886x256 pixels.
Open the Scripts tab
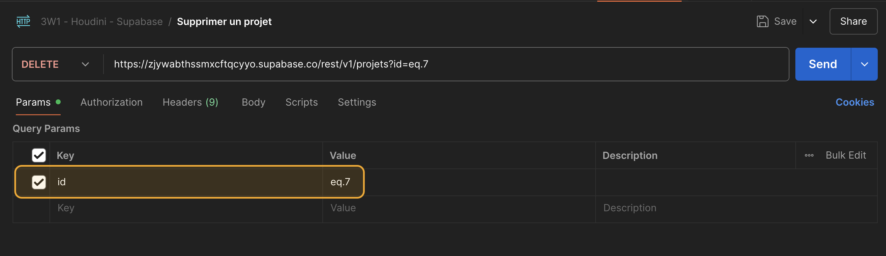coord(301,102)
